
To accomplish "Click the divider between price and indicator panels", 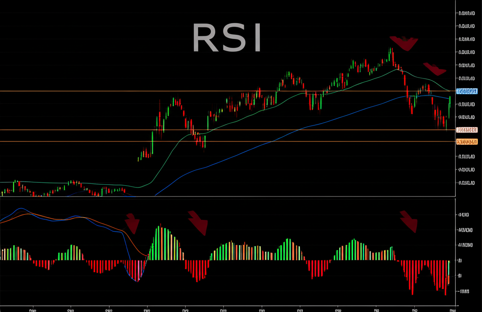I will [x=226, y=196].
